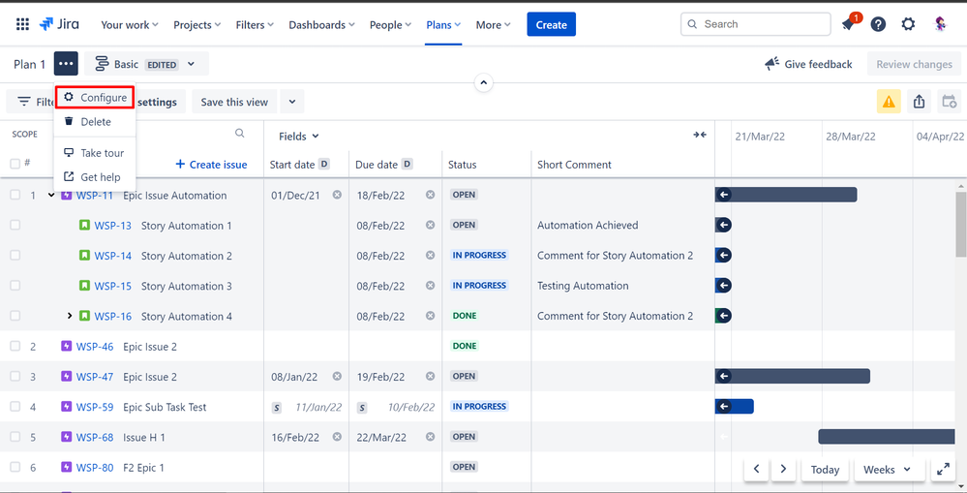Click the share plan icon
The image size is (967, 493).
coord(919,102)
